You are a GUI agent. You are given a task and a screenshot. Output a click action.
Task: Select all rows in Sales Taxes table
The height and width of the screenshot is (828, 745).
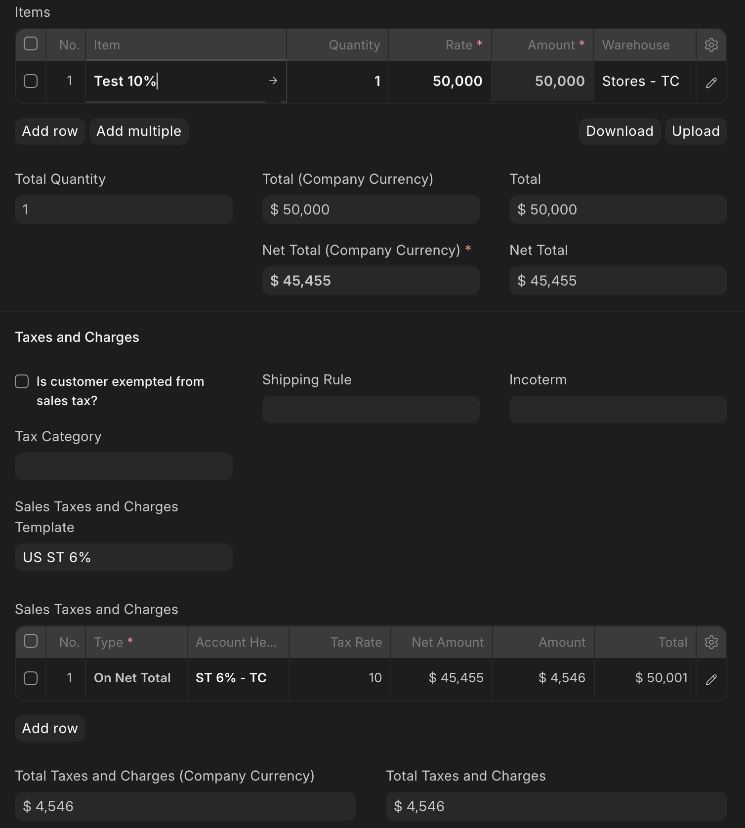coord(31,641)
